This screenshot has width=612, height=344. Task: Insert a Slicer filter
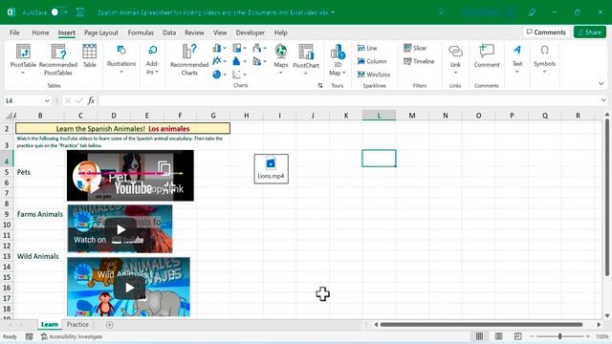pos(415,48)
